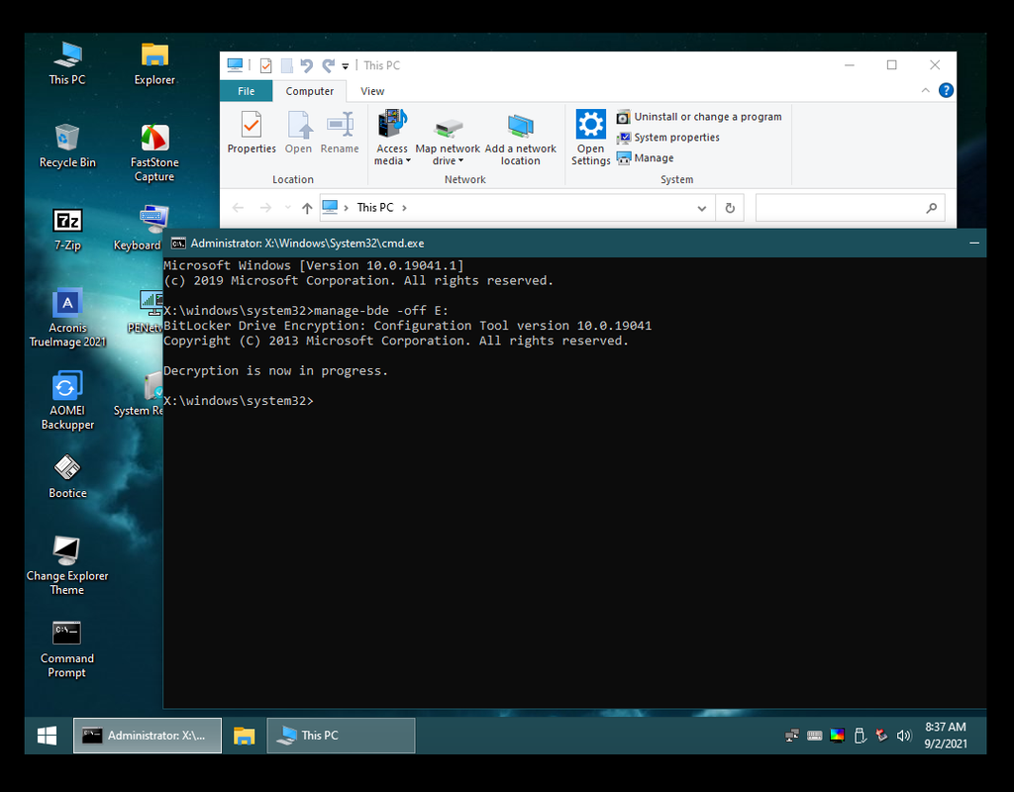
Task: Click the Add a network location icon
Action: click(x=521, y=139)
